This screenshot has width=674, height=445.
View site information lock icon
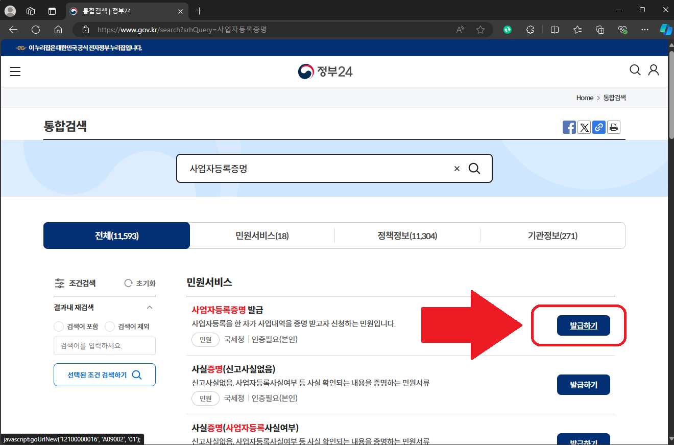(86, 30)
